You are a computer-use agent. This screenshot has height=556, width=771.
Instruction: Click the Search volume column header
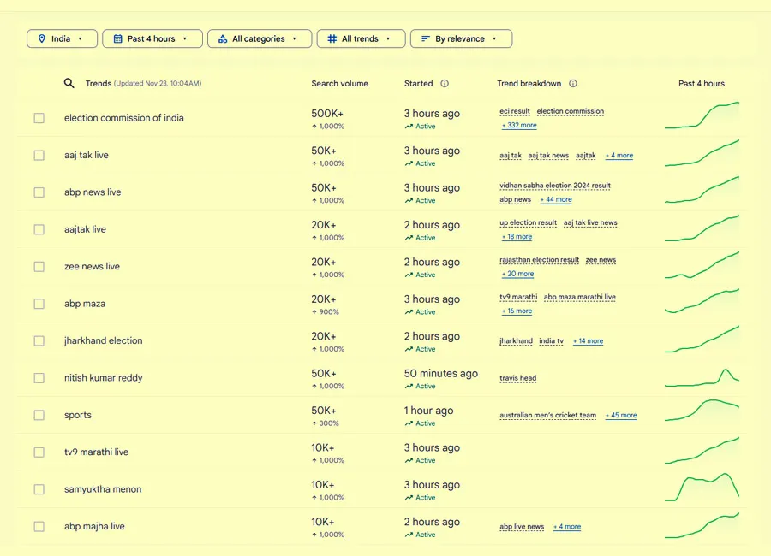coord(339,84)
